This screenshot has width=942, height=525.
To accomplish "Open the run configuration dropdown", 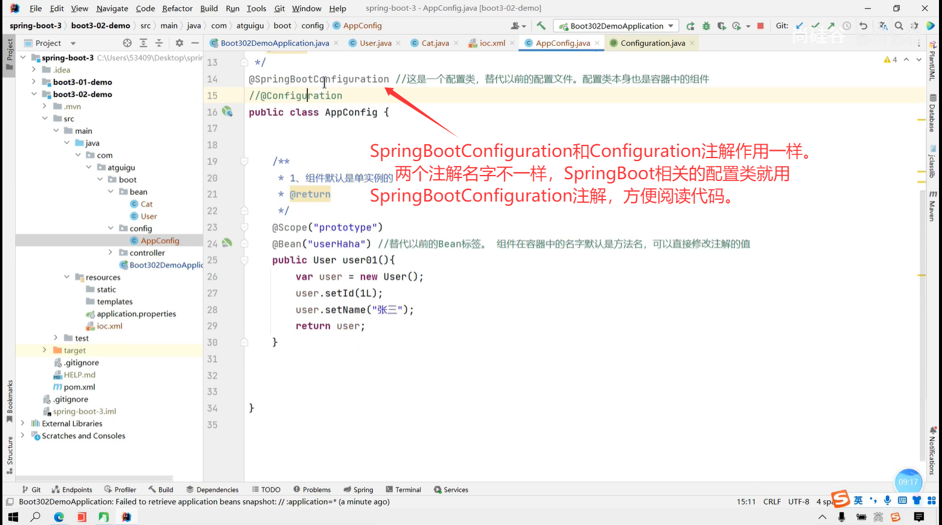I will [616, 26].
